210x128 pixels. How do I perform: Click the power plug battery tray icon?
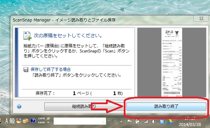coord(137,122)
